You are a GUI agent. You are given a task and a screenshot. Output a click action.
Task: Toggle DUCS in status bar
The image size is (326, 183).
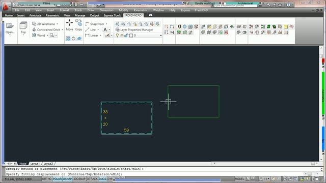point(102,179)
